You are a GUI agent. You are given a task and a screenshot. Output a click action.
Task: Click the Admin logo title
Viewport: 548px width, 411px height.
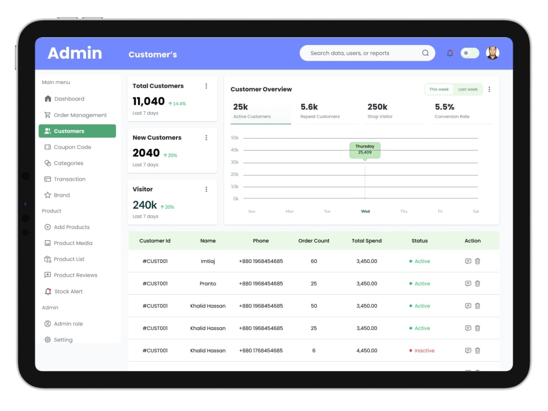coord(75,53)
